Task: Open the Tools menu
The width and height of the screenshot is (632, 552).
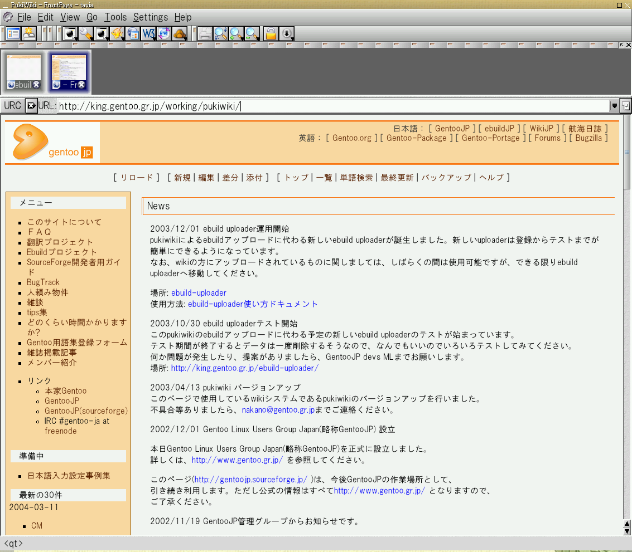Action: click(x=115, y=17)
